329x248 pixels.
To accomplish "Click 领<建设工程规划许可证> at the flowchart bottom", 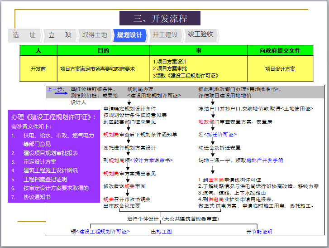I will [x=100, y=232].
